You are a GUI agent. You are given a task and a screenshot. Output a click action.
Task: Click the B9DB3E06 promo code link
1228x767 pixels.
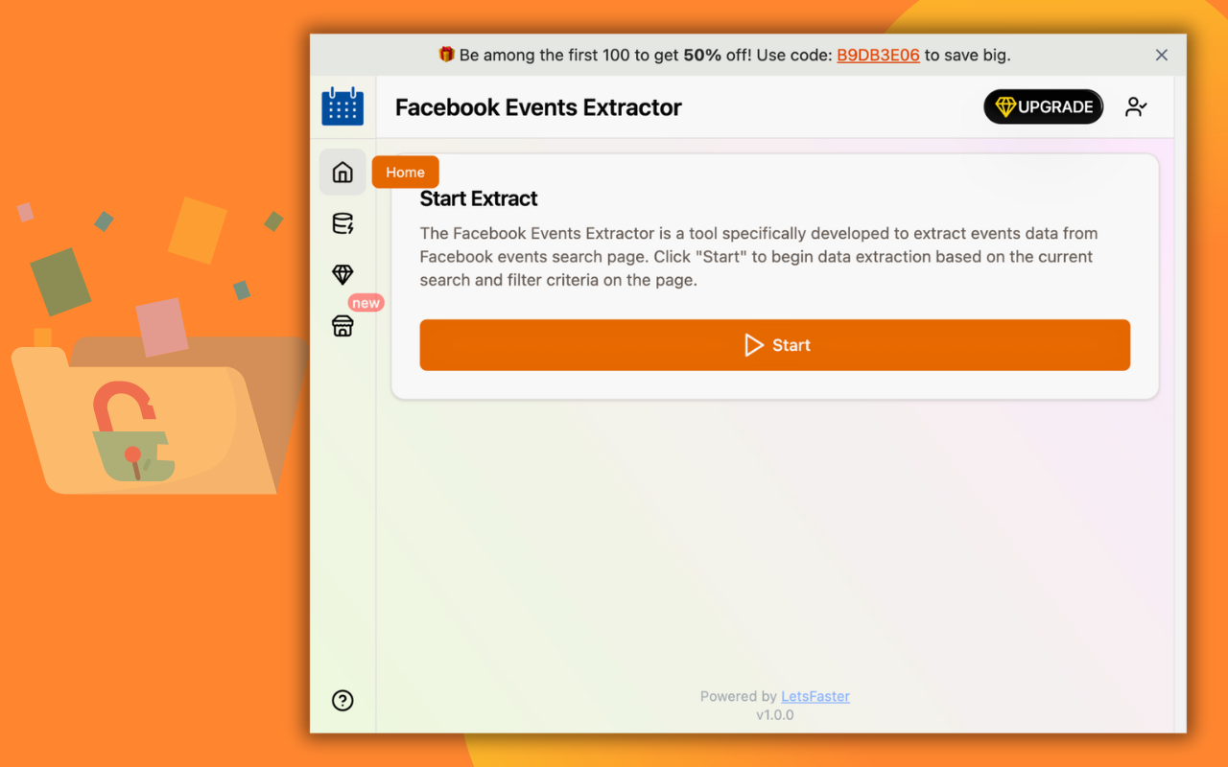coord(878,55)
